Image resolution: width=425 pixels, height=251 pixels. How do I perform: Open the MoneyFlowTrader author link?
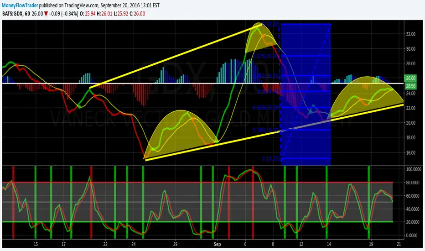pos(21,5)
